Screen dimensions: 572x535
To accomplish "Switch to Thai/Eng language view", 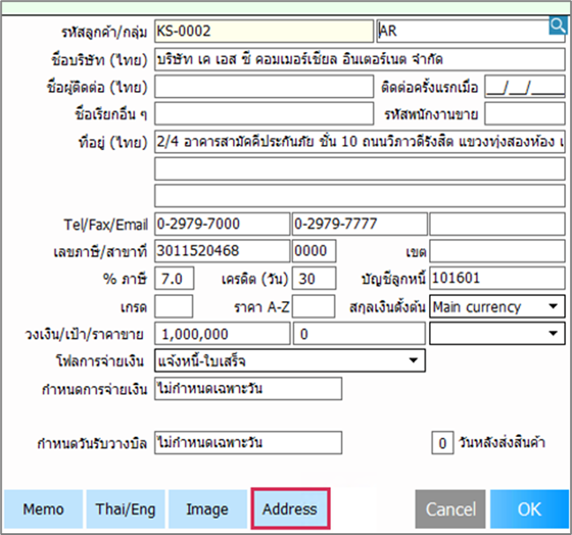I will (125, 509).
